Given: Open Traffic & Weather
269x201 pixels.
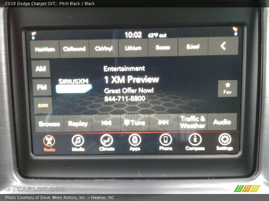Looking at the screenshot, I should [193, 122].
